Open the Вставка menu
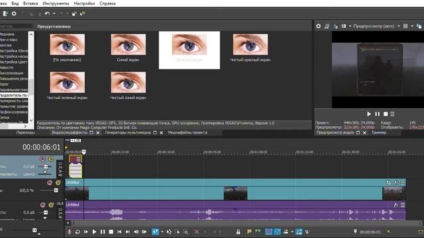 pos(30,3)
